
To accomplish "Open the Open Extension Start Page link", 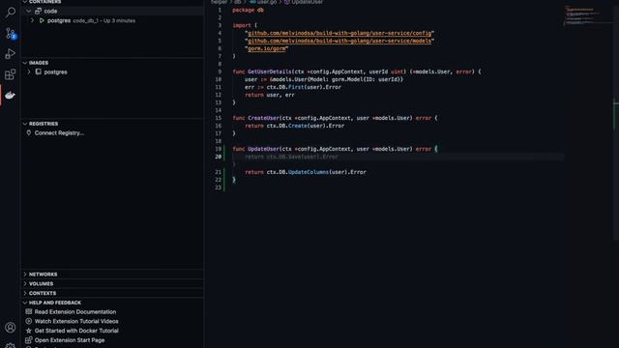I will click(x=70, y=340).
